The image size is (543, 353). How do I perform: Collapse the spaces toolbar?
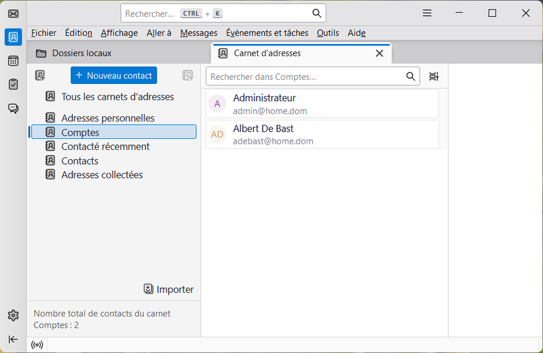(x=13, y=339)
